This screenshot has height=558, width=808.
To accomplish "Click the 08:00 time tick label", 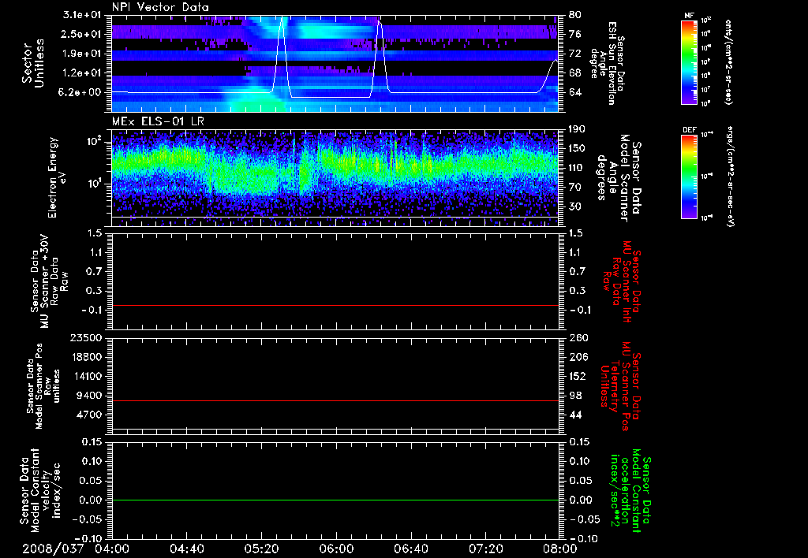I will [560, 549].
